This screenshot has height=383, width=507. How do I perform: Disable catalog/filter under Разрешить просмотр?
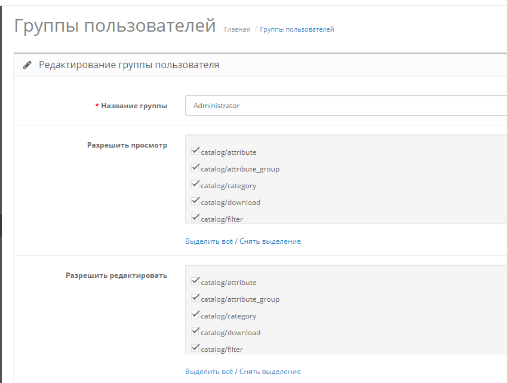(x=195, y=218)
